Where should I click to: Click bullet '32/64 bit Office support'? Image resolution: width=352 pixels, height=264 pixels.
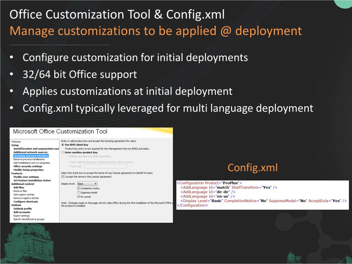[80, 75]
